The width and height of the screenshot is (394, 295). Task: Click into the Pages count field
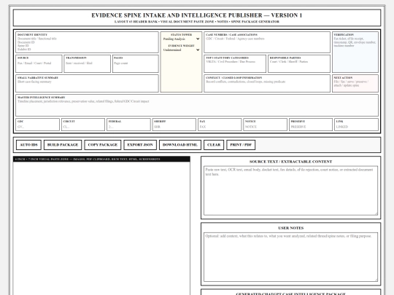pos(136,63)
